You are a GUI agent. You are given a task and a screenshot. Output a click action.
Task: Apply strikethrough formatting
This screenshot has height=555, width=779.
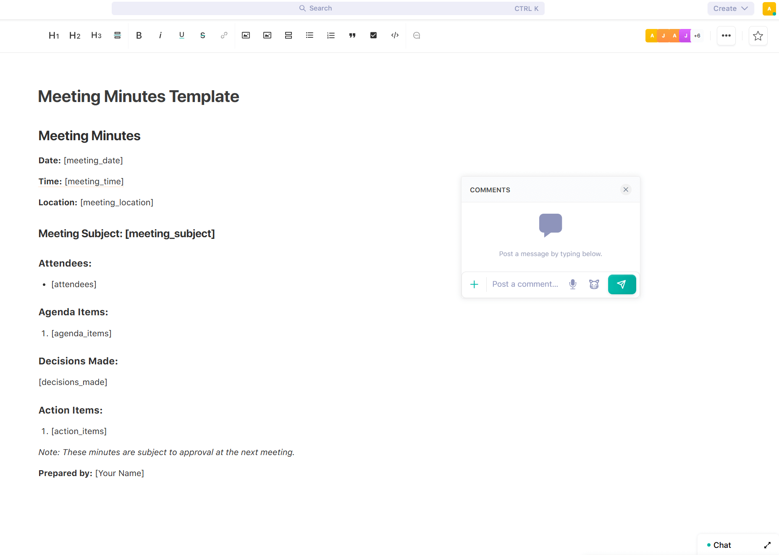pos(202,36)
